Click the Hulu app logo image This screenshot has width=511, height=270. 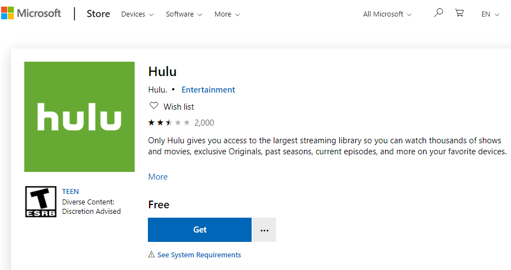tap(79, 117)
